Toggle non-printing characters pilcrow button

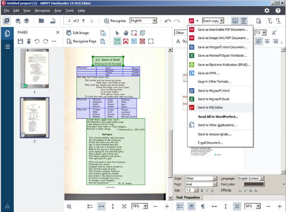203,206
